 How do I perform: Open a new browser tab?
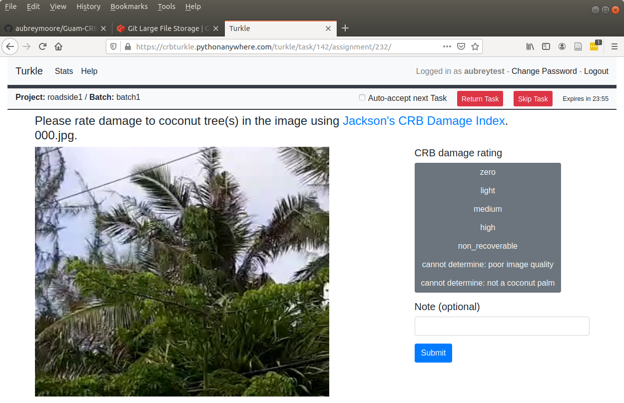(345, 28)
